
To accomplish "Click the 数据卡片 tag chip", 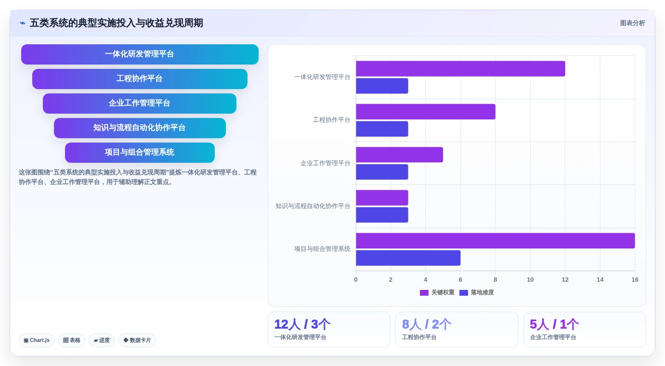I will [137, 340].
